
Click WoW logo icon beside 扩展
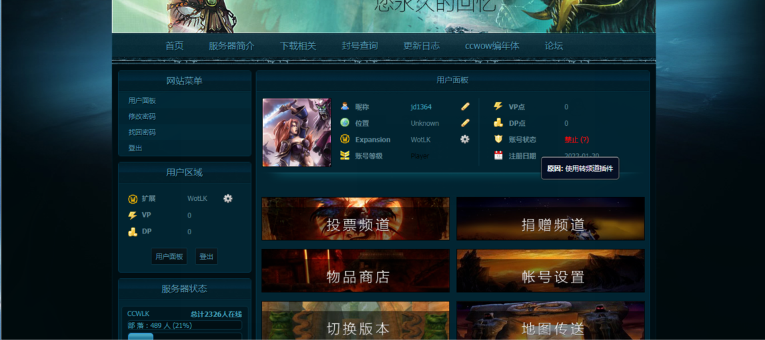[x=133, y=199]
